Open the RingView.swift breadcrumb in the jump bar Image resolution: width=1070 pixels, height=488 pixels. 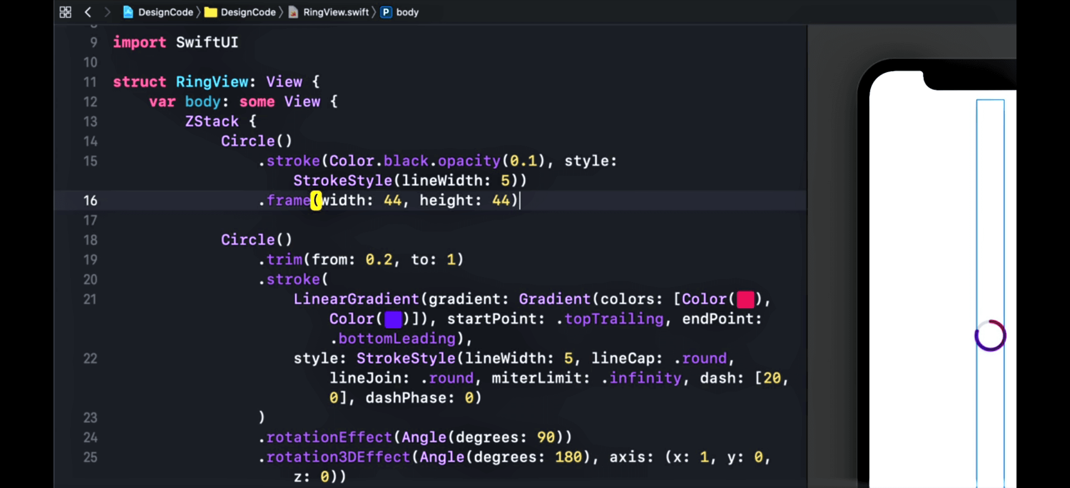tap(329, 12)
